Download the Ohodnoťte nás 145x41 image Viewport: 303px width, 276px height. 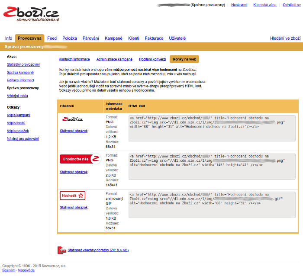click(74, 172)
